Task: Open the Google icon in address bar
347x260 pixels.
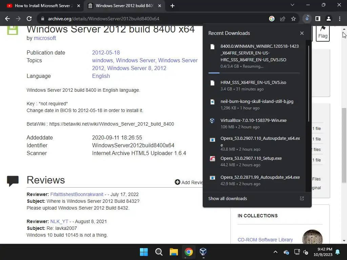Action: coord(272,19)
